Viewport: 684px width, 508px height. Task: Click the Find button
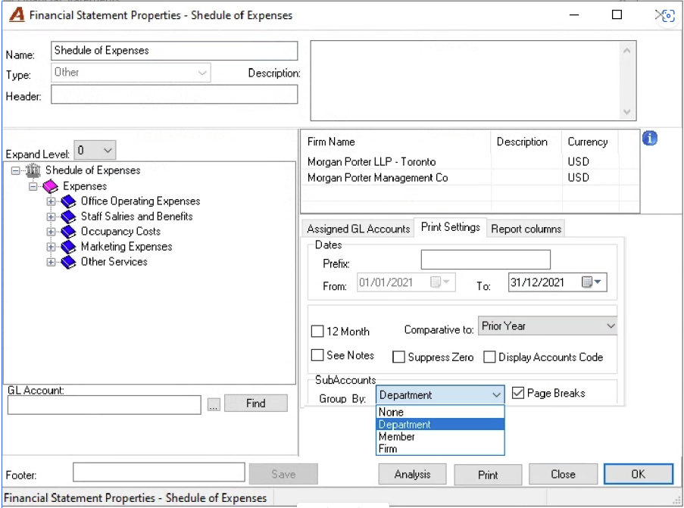pos(255,404)
